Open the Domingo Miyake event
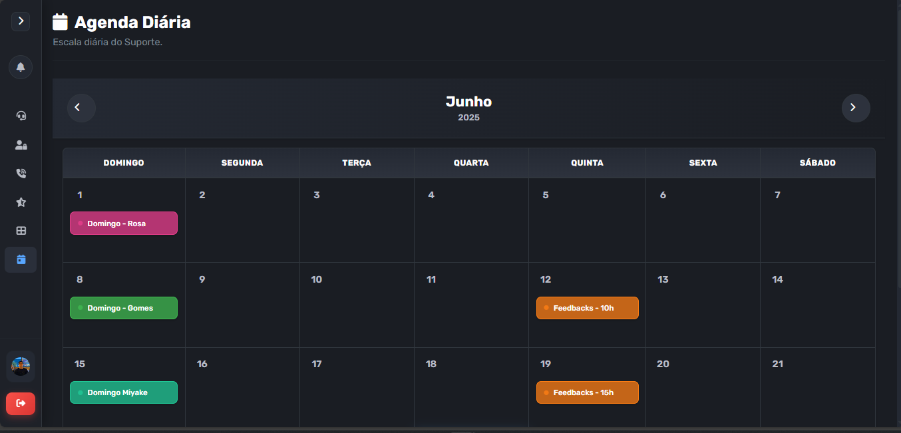Image resolution: width=901 pixels, height=433 pixels. (x=124, y=392)
